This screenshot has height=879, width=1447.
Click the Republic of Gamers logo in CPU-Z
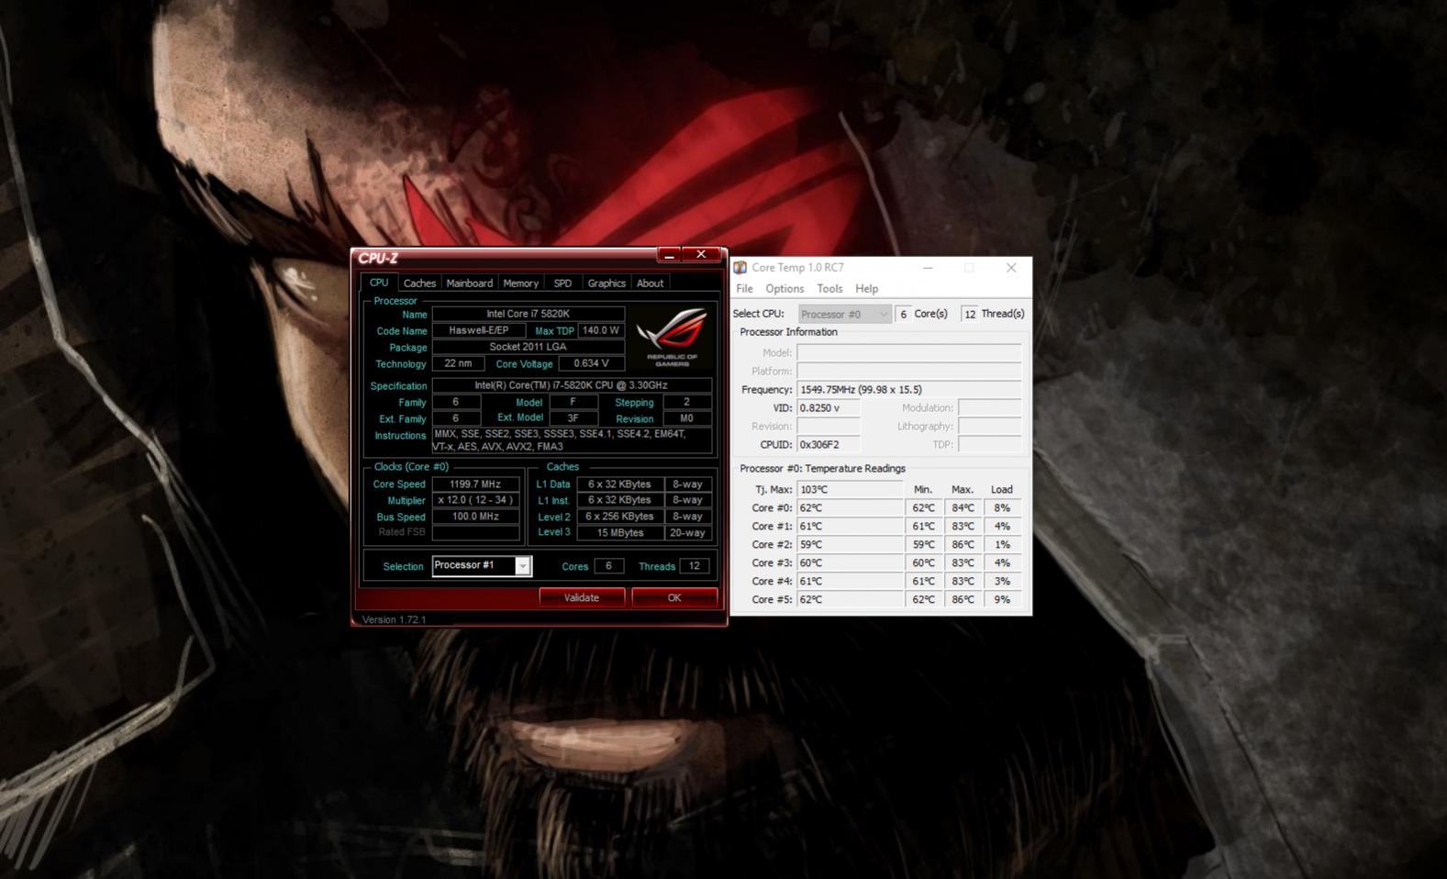(x=673, y=337)
